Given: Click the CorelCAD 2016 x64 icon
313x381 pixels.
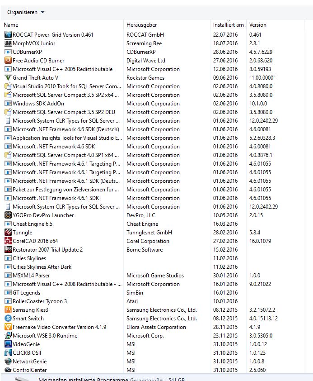Looking at the screenshot, I should point(8,241).
